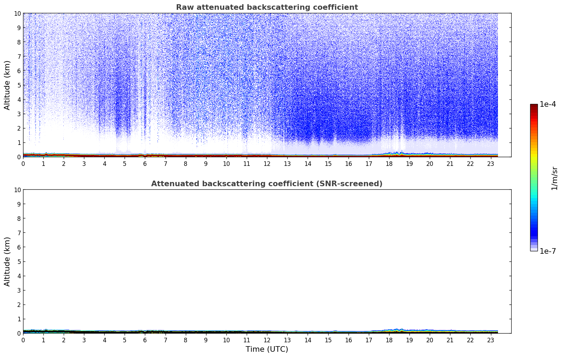Click time tick "5" under the SNR-screened plot
The width and height of the screenshot is (562, 357).
pos(125,340)
